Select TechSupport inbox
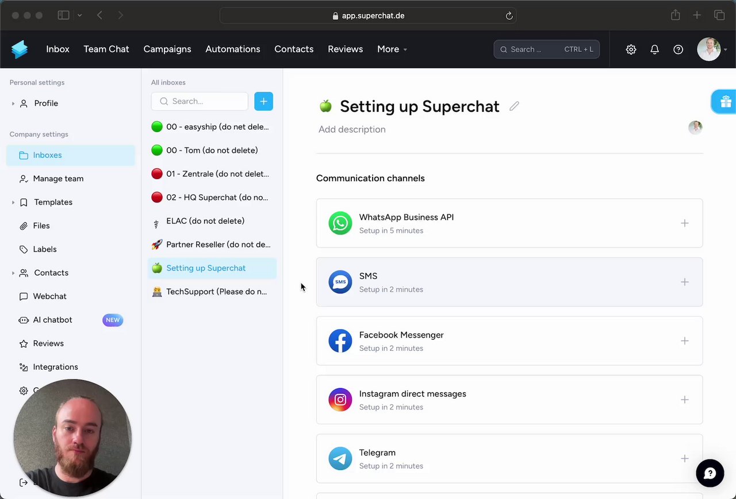Screen dimensions: 736x499 pos(212,292)
